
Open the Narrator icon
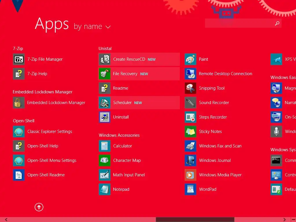[x=276, y=103]
